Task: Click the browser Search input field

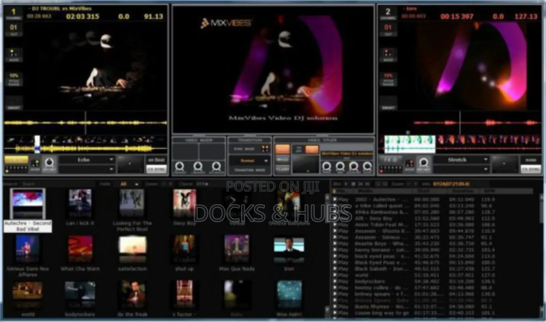Action: click(x=58, y=184)
